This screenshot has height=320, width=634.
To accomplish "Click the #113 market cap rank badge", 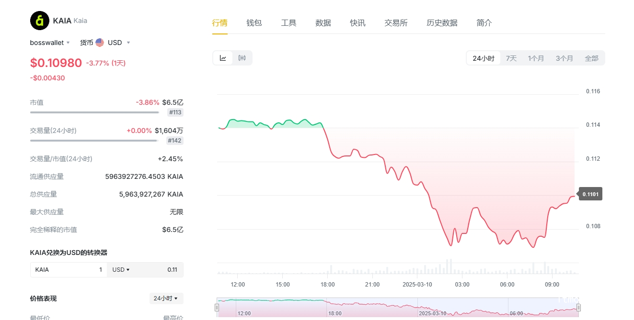I will click(175, 112).
